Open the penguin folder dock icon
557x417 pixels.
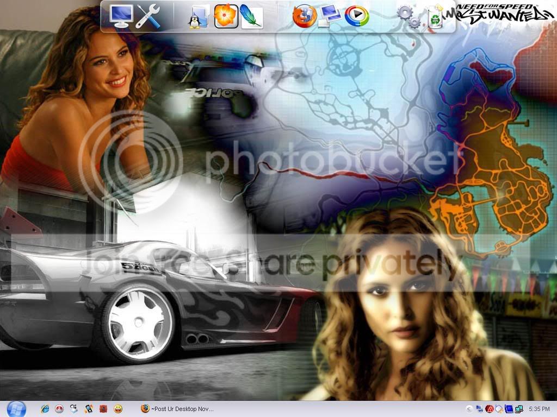tap(199, 17)
